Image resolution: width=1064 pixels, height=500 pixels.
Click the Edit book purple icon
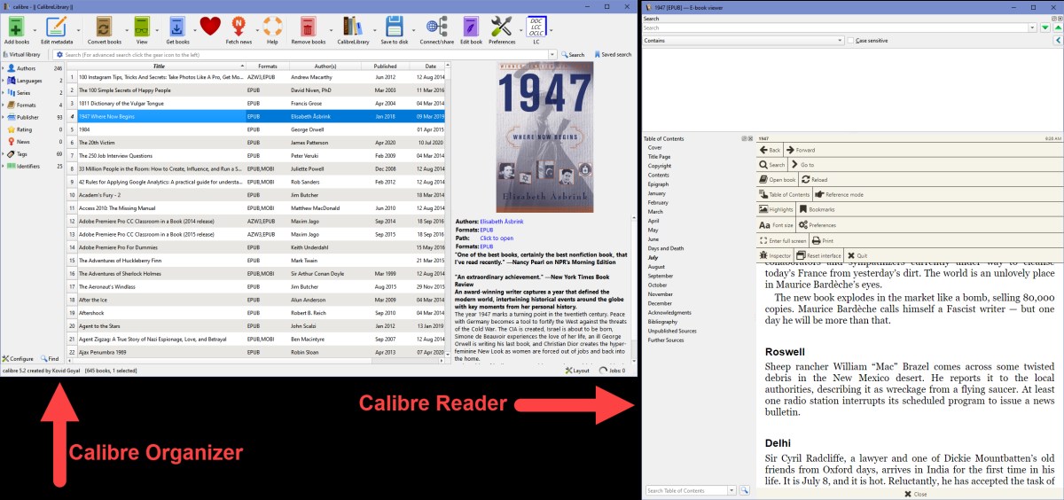coord(471,27)
